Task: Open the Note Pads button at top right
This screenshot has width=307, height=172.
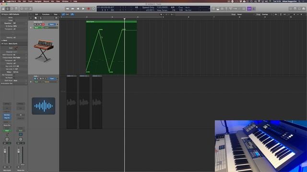Action: [x=295, y=9]
